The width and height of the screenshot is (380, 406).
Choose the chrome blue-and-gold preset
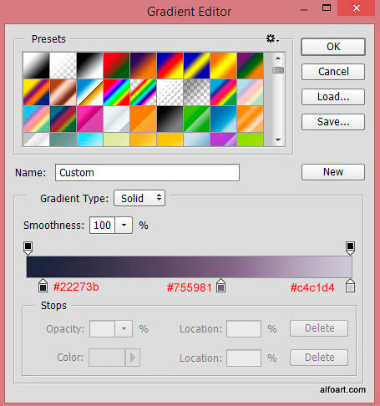click(x=89, y=92)
